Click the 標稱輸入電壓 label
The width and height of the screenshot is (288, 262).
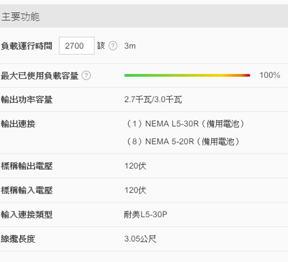27,190
